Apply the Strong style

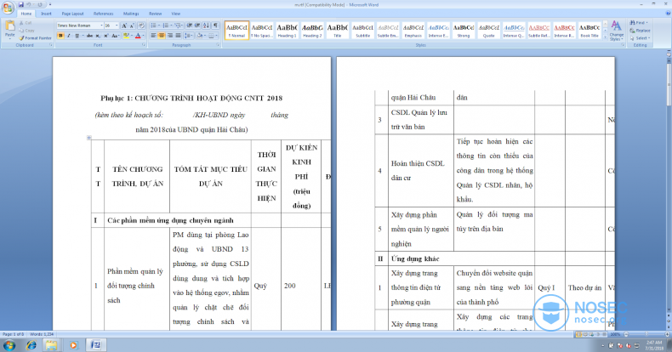(x=464, y=31)
